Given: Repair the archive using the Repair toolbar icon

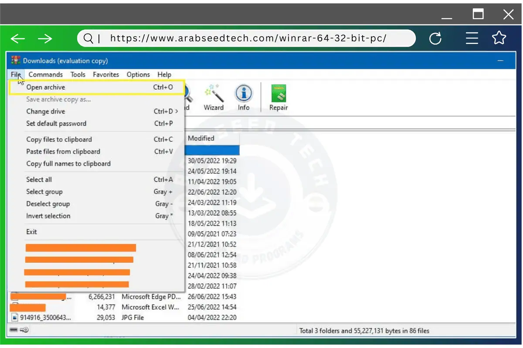Looking at the screenshot, I should pyautogui.click(x=278, y=96).
